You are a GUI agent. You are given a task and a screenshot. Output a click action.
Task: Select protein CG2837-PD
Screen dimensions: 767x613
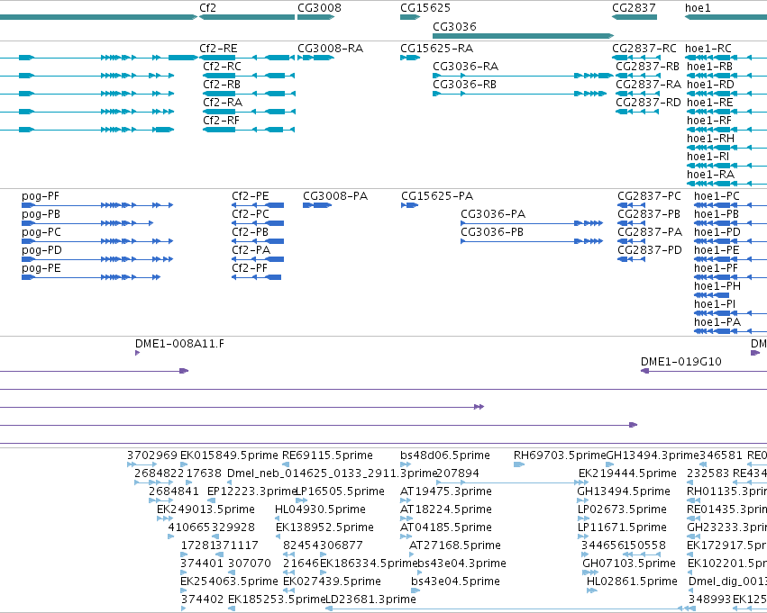click(649, 250)
